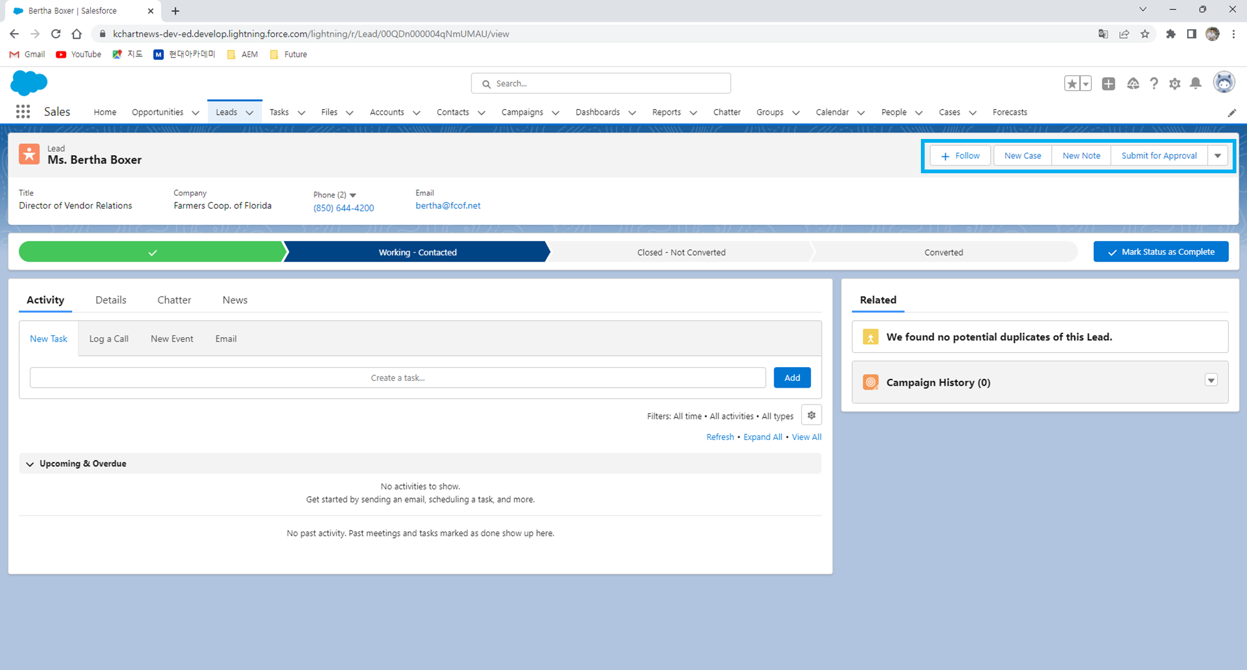Select Email activity tab
This screenshot has width=1247, height=670.
point(226,338)
